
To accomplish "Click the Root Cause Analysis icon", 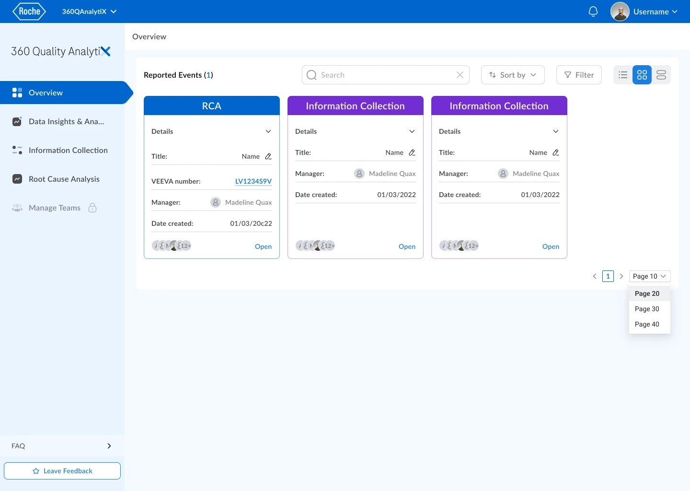I will 17,179.
